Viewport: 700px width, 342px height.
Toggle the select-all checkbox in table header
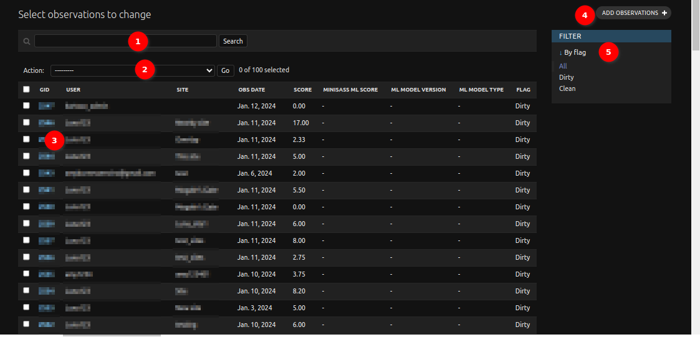[x=26, y=89]
